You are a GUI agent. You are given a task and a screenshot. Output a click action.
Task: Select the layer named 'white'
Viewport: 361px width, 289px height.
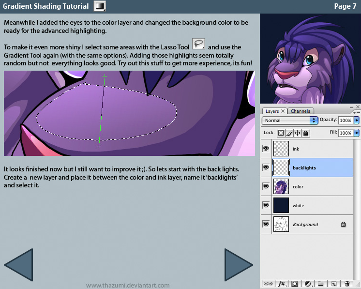click(x=307, y=205)
